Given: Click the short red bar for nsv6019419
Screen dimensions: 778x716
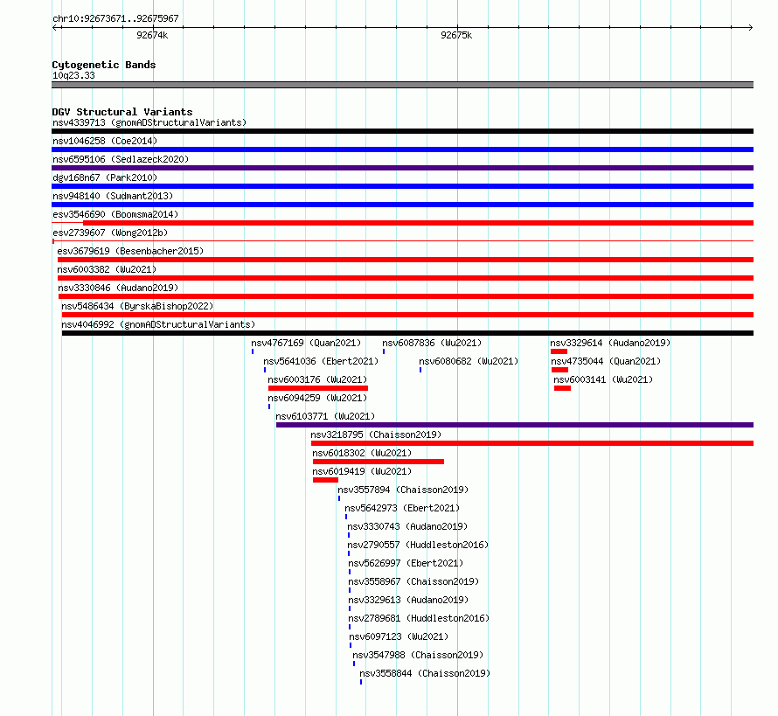Looking at the screenshot, I should coord(325,480).
